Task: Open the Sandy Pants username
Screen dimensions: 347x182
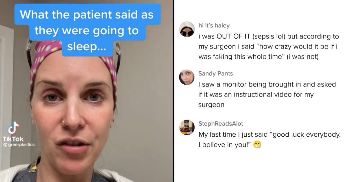Action: tap(215, 74)
